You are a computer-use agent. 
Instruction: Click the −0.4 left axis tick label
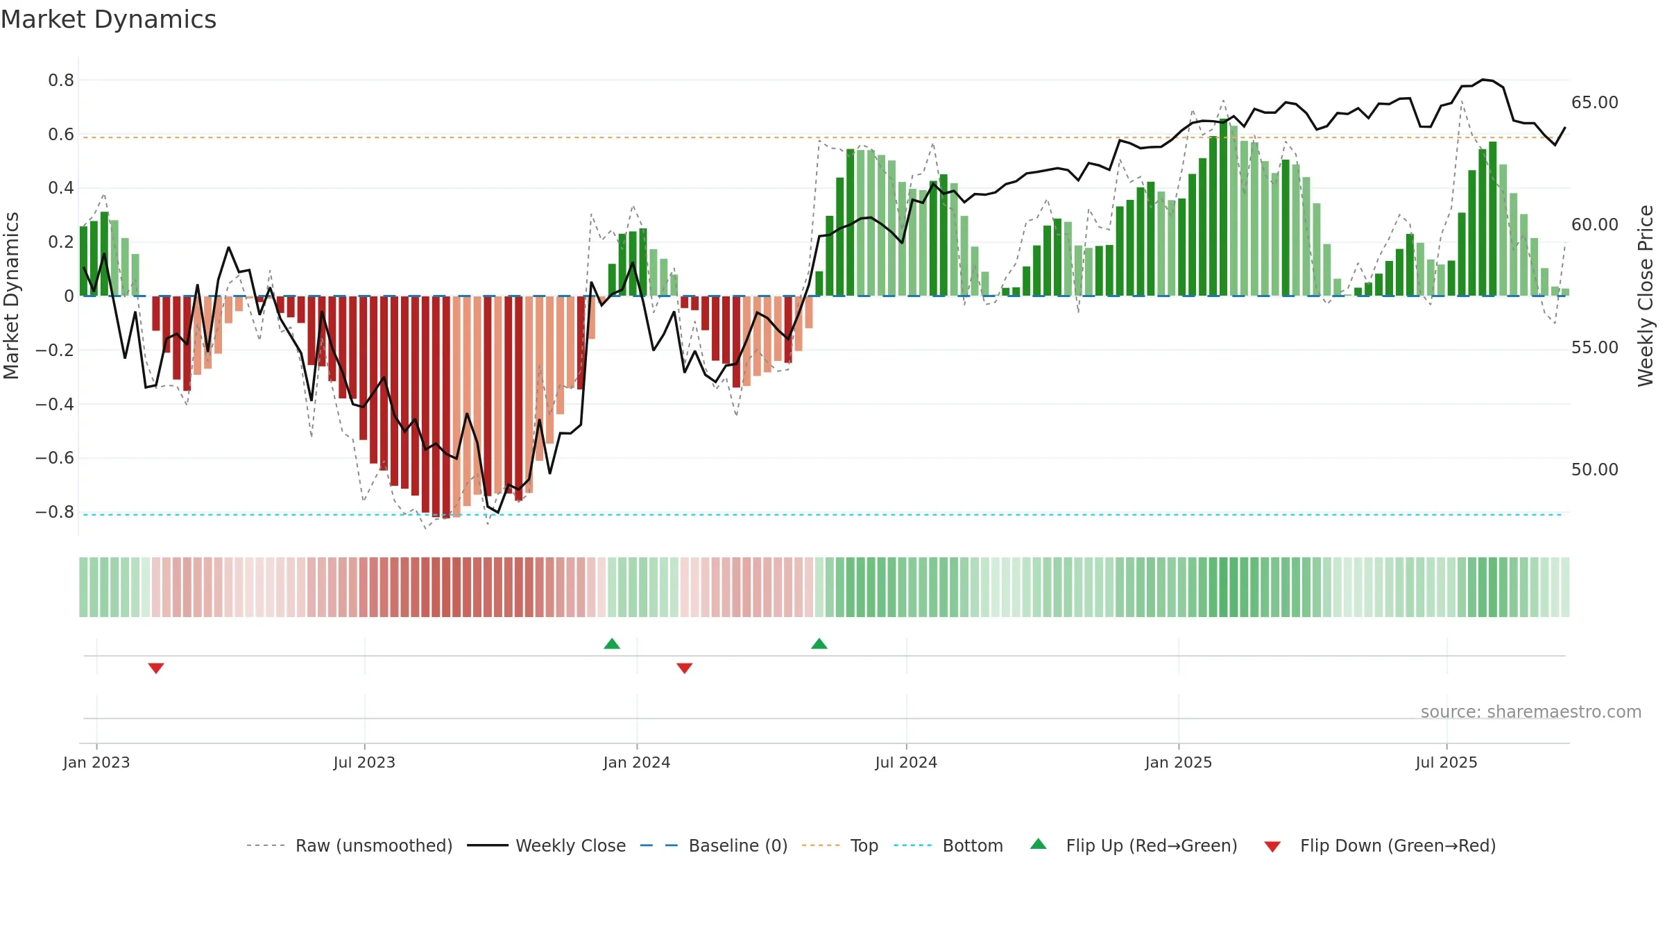pyautogui.click(x=55, y=404)
